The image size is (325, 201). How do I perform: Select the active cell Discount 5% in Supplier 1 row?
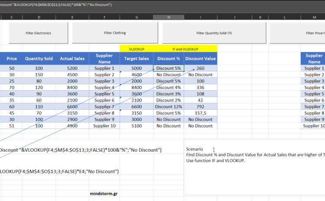coord(169,68)
